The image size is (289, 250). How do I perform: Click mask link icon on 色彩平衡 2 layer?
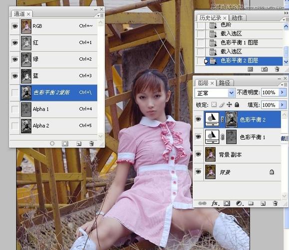tap(222, 119)
